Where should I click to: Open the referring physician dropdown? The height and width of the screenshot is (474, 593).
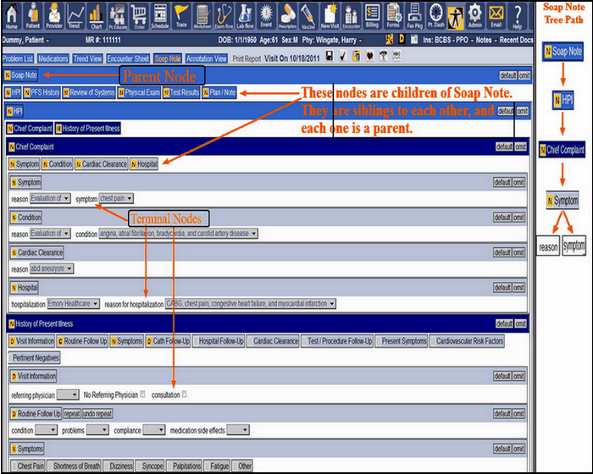pos(68,395)
